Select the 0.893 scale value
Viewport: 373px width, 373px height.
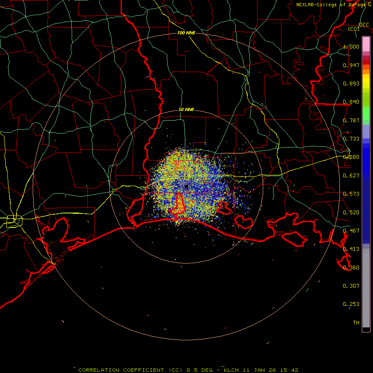tap(351, 83)
